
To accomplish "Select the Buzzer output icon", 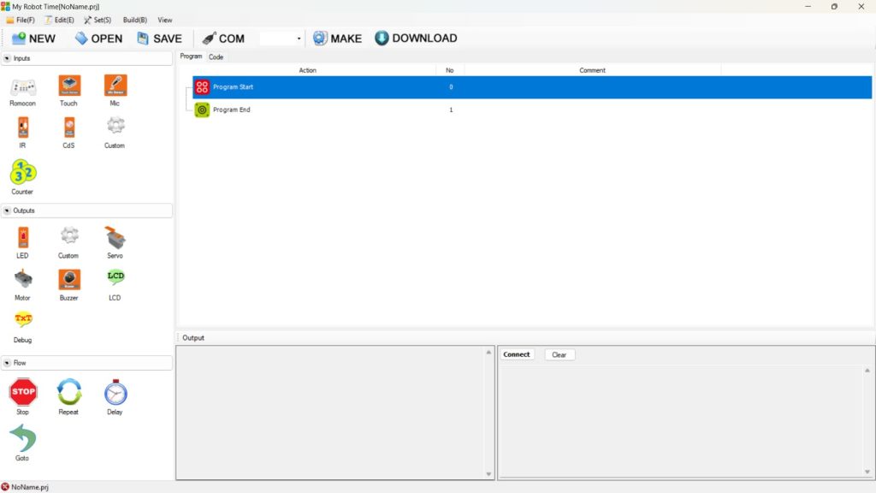I will click(x=68, y=280).
